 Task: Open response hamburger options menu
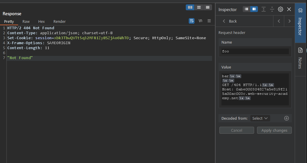[x=209, y=21]
